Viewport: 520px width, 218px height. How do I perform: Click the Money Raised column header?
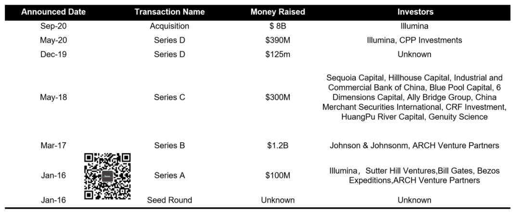277,12
